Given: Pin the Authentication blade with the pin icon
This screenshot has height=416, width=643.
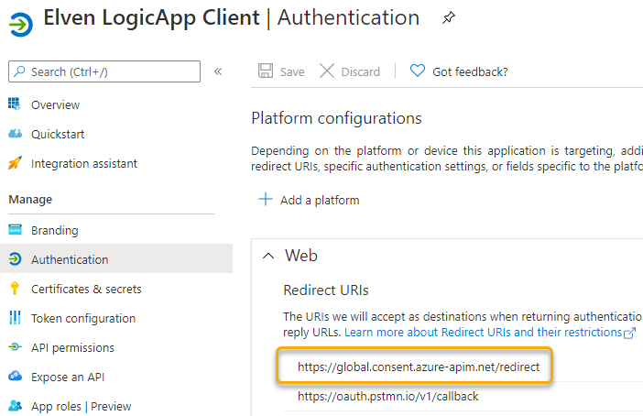Looking at the screenshot, I should [x=449, y=17].
